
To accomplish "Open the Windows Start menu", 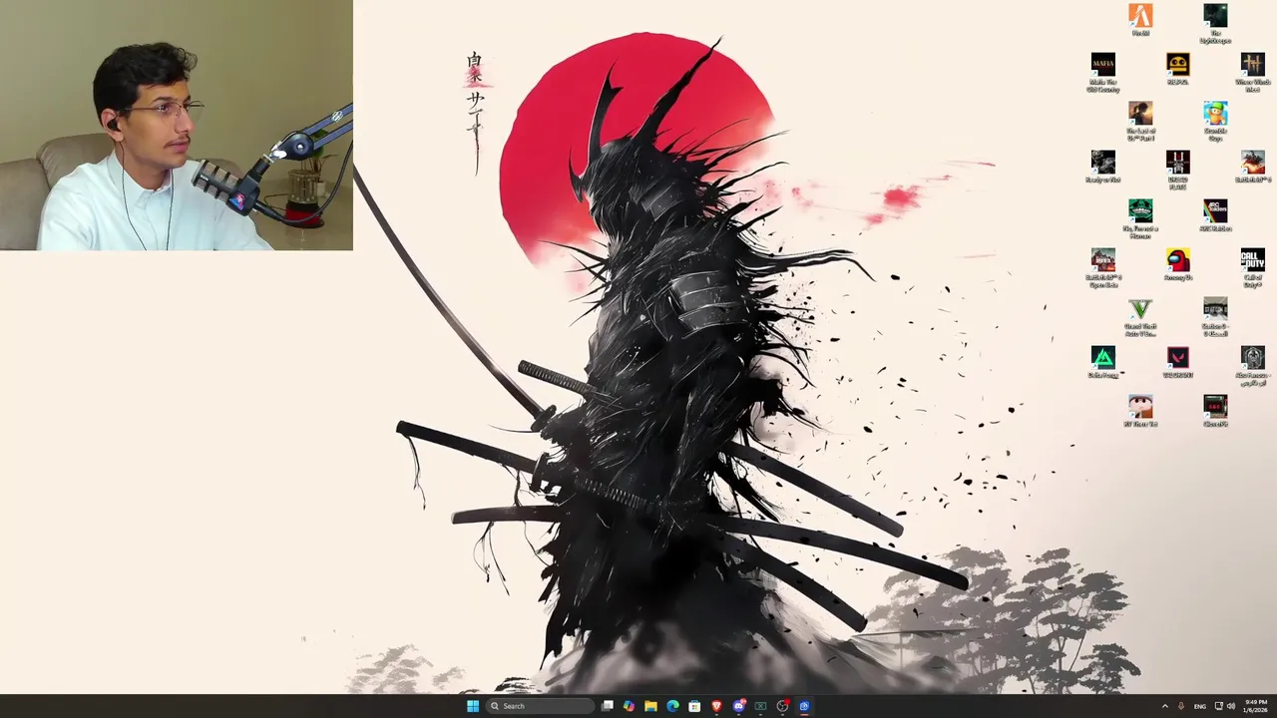I will point(472,706).
